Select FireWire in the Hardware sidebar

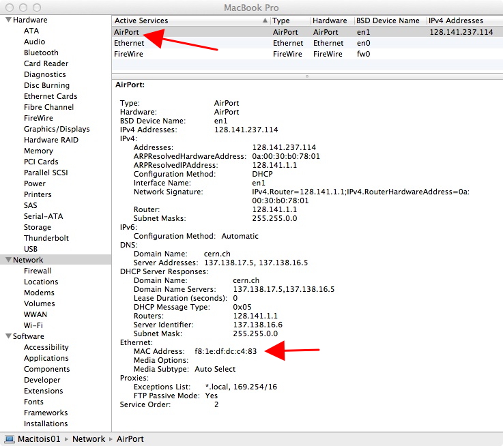tap(38, 118)
